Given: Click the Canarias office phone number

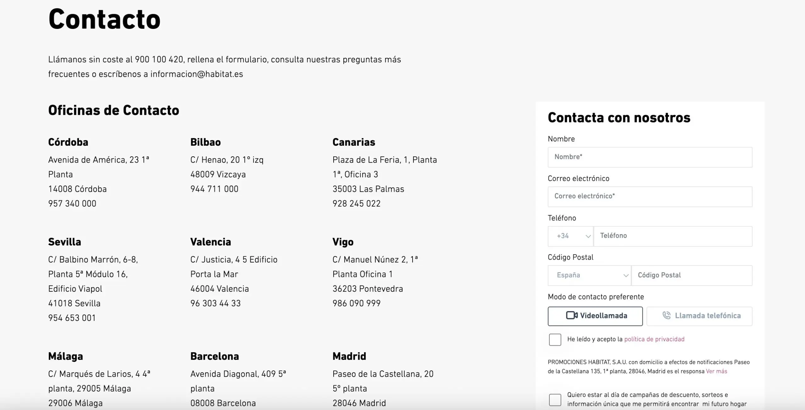Looking at the screenshot, I should (x=356, y=203).
